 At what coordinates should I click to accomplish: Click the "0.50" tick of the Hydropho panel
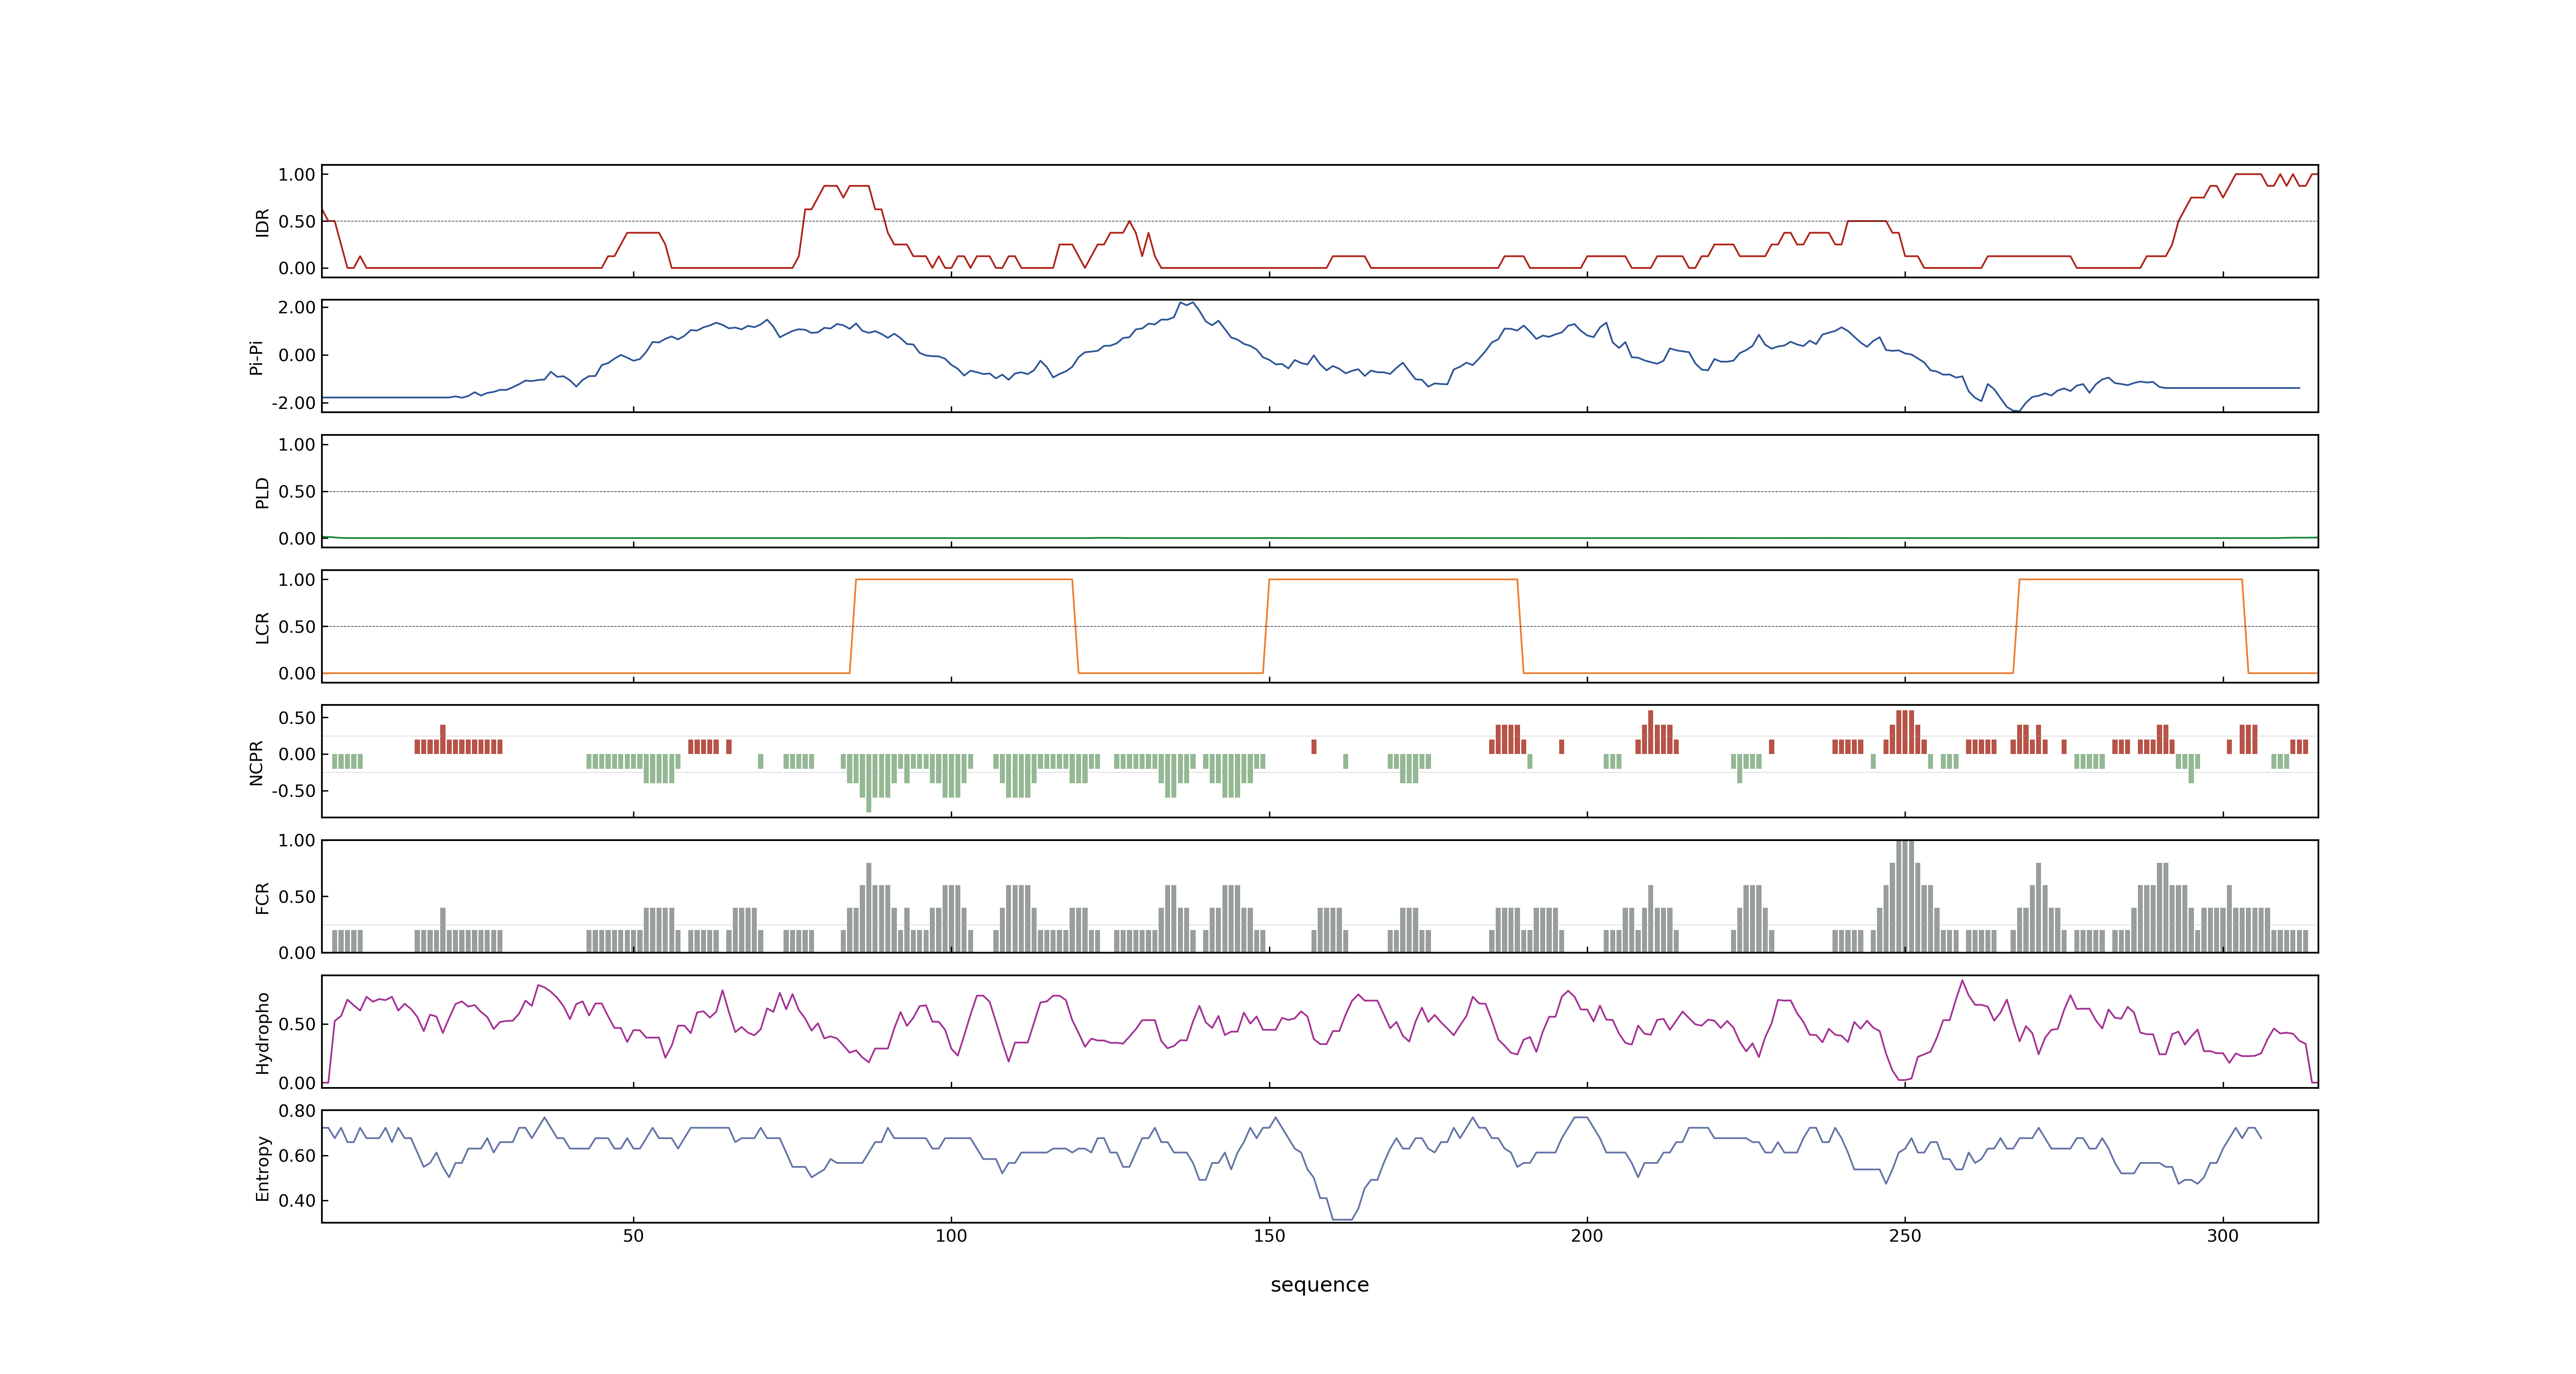click(x=297, y=1024)
